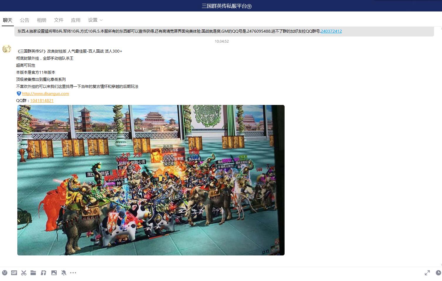Image resolution: width=442 pixels, height=281 pixels.
Task: Open the emoji picker
Action: 5,273
